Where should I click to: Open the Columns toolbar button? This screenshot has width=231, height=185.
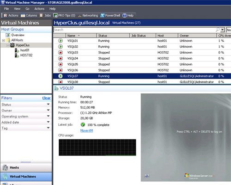29,15
